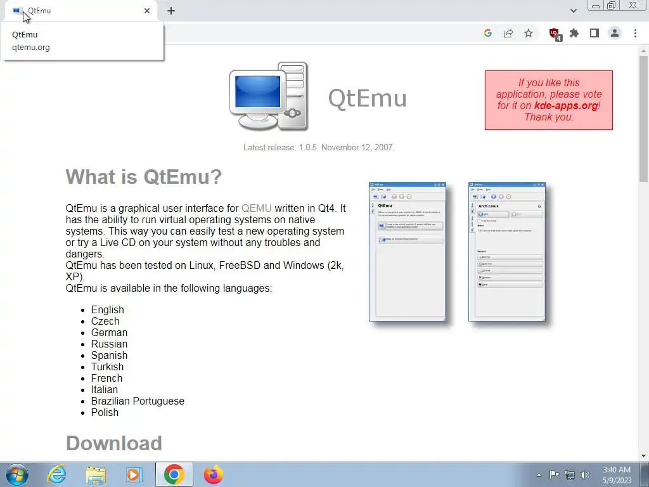649x487 pixels.
Task: Toggle the browser side panel
Action: 594,33
